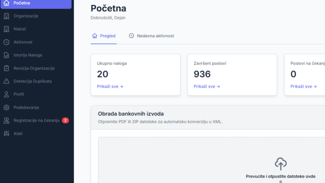Switch to the Pregled tab
The width and height of the screenshot is (325, 183).
coord(103,36)
